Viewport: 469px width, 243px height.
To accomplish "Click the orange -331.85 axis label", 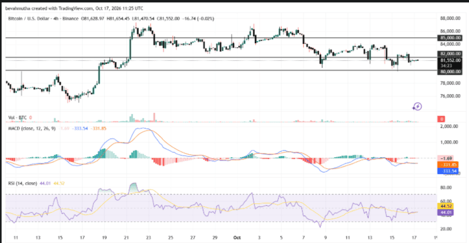I will [x=448, y=165].
